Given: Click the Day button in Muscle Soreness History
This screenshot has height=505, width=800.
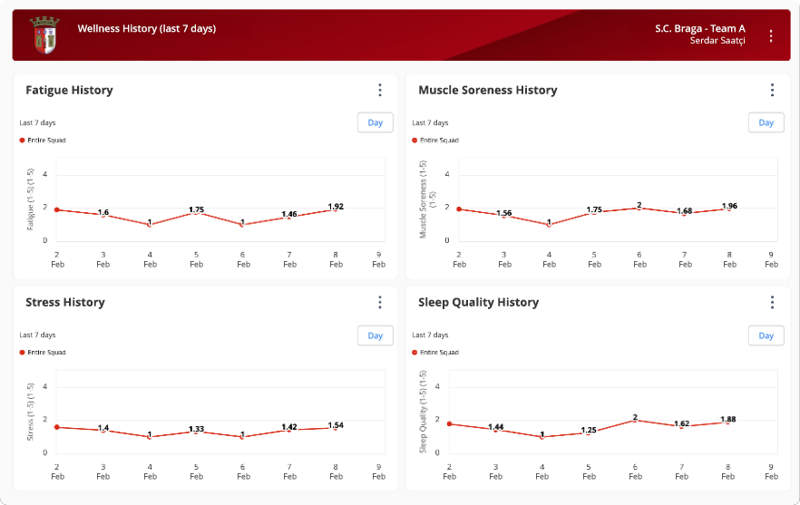Looking at the screenshot, I should tap(766, 122).
